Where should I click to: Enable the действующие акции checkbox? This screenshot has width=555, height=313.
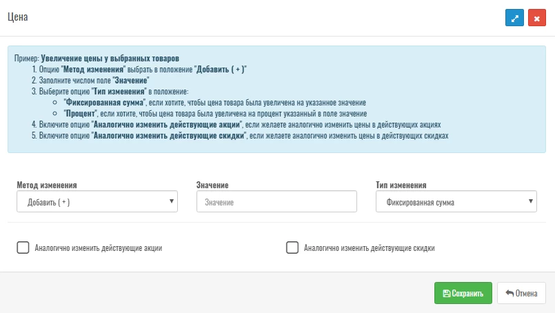click(23, 248)
